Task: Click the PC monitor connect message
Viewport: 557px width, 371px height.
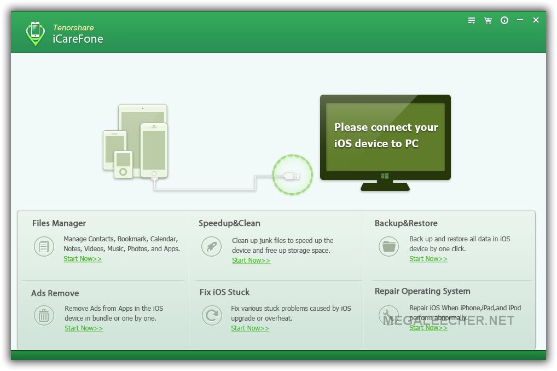Action: coord(385,135)
